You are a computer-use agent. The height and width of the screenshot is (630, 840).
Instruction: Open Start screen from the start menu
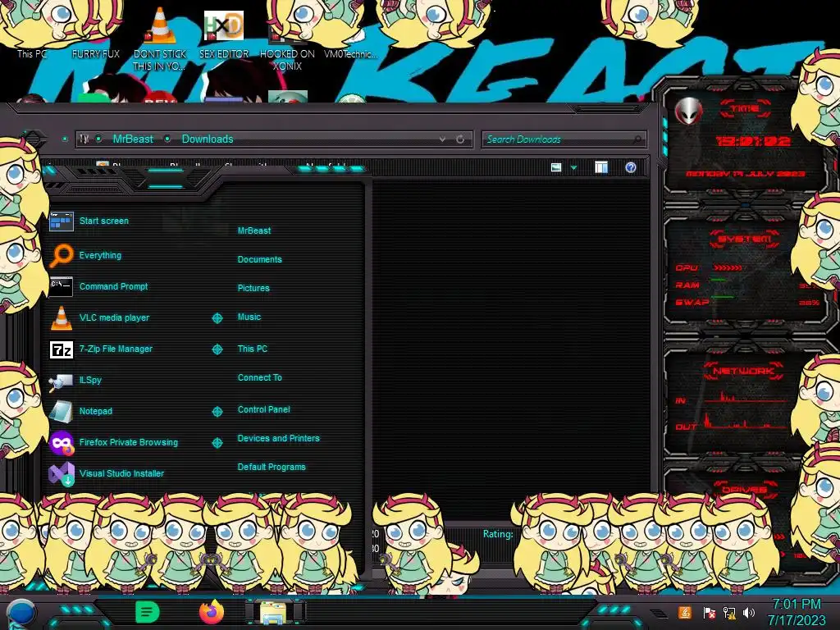pyautogui.click(x=104, y=221)
